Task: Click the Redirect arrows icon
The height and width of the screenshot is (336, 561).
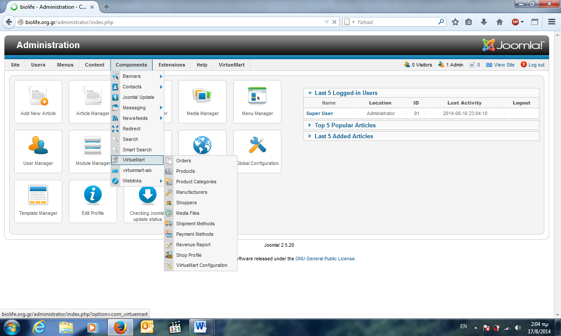Action: pos(115,129)
